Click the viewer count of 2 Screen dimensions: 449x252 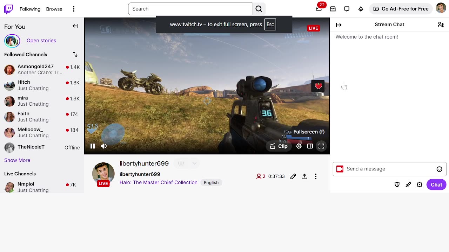[261, 176]
